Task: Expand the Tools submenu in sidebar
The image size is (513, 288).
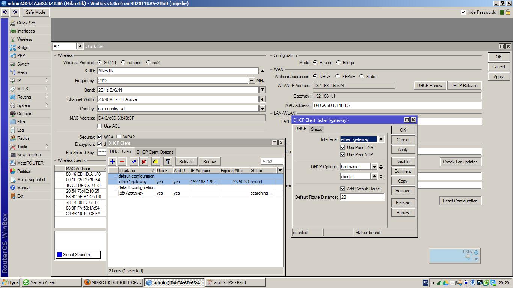Action: [x=47, y=146]
